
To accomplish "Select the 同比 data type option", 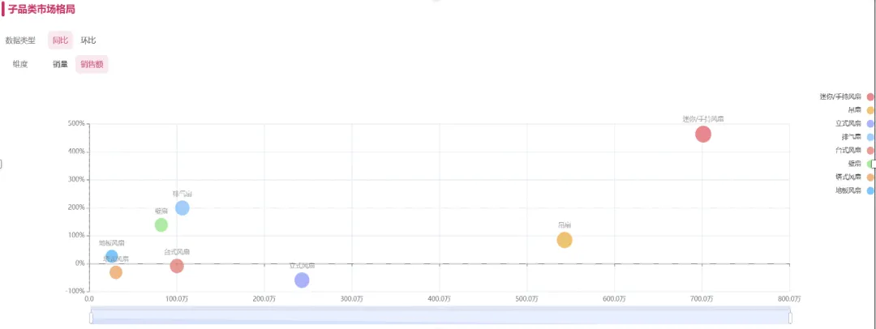I will click(60, 40).
